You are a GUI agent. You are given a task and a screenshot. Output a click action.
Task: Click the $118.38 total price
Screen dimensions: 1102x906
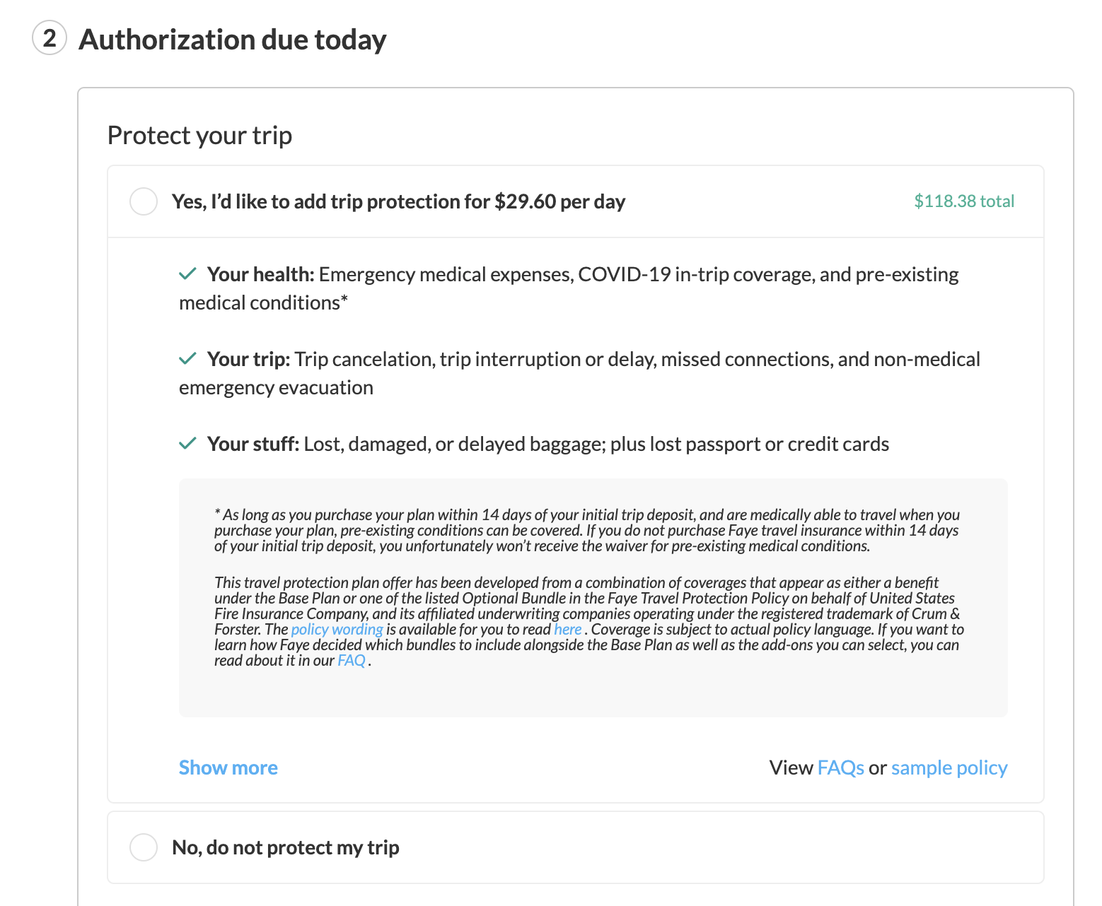click(x=964, y=201)
